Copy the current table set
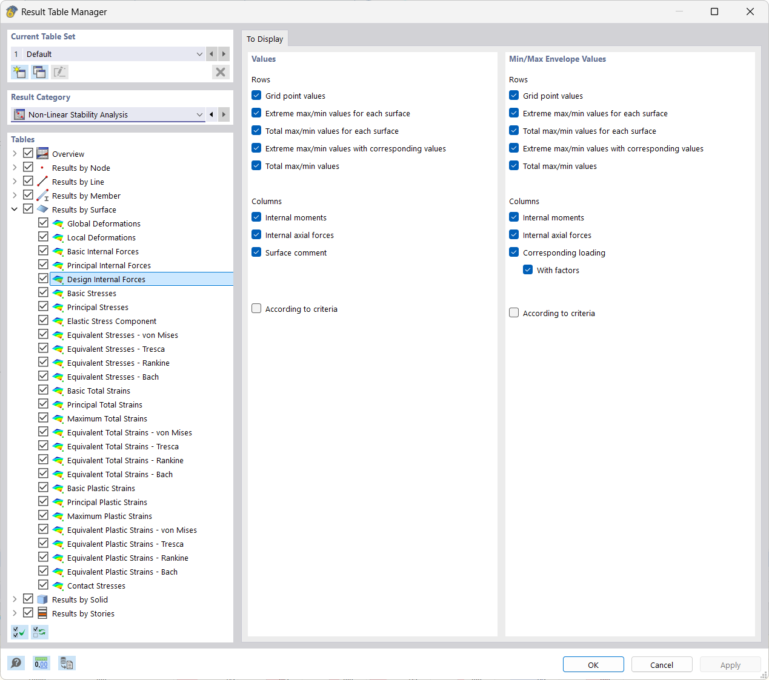The height and width of the screenshot is (680, 769). click(x=39, y=71)
